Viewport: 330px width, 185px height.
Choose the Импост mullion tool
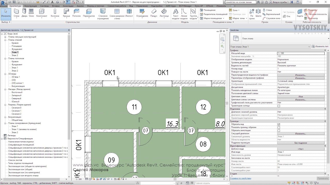tap(129, 13)
